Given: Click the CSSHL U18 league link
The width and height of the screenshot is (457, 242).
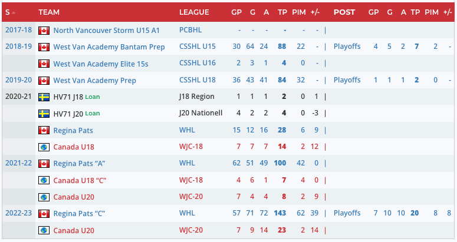Looking at the screenshot, I should 198,80.
